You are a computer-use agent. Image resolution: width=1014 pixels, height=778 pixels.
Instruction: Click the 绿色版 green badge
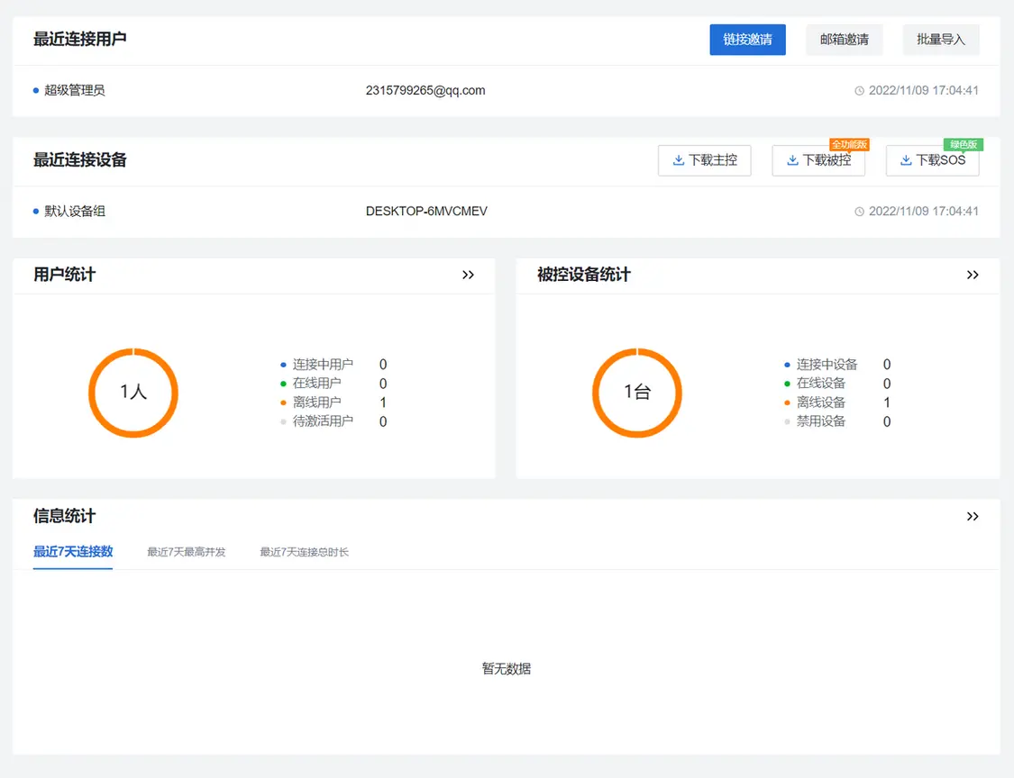[x=963, y=145]
